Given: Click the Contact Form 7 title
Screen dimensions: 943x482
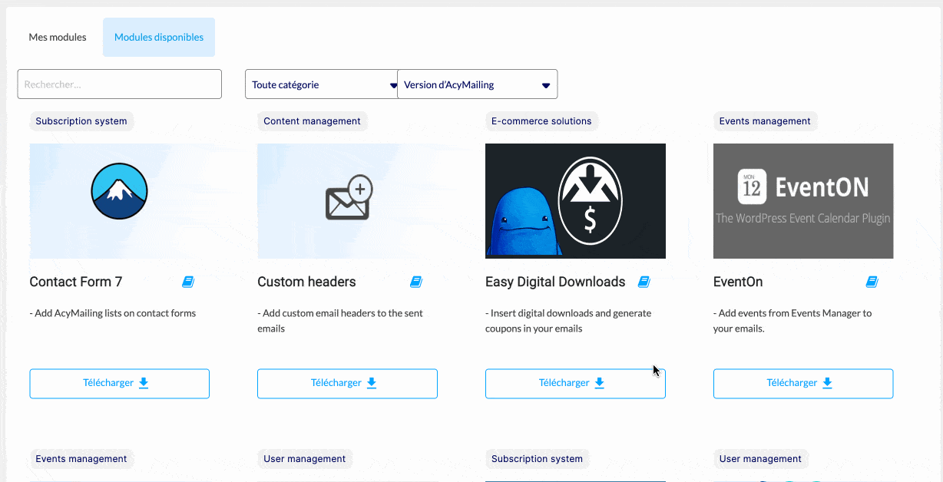Looking at the screenshot, I should coord(76,282).
